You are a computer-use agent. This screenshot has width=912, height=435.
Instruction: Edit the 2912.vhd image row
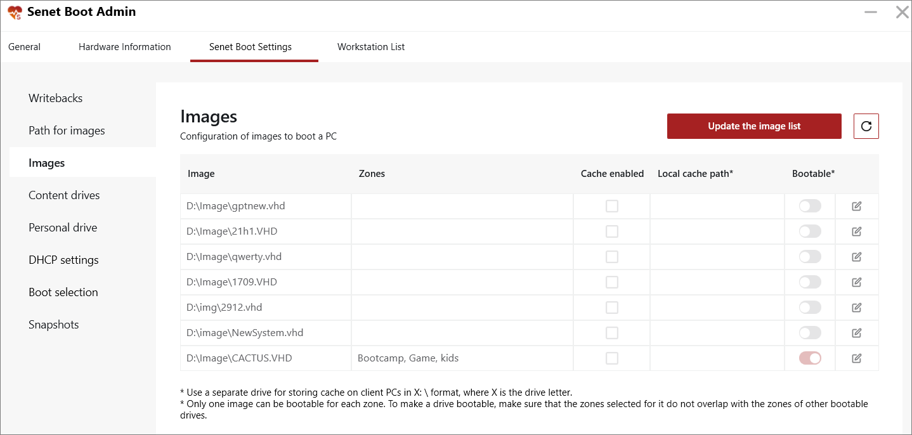pyautogui.click(x=857, y=308)
